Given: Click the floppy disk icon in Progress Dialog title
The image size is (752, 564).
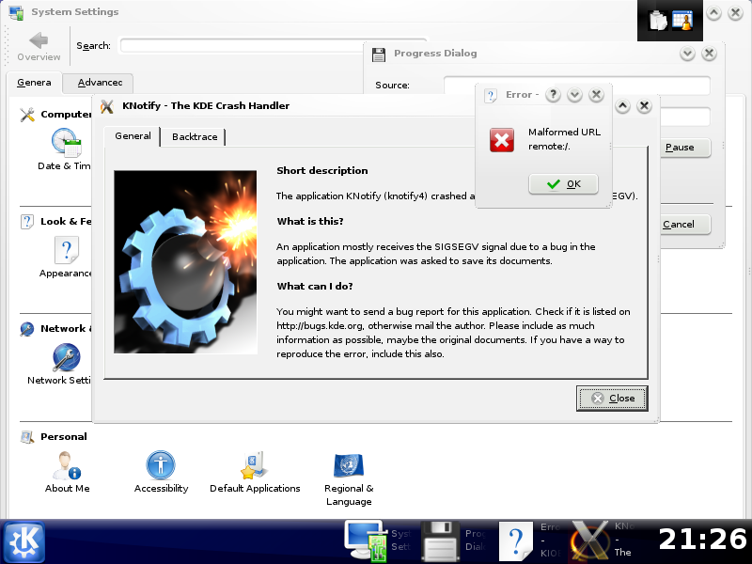Looking at the screenshot, I should 379,55.
